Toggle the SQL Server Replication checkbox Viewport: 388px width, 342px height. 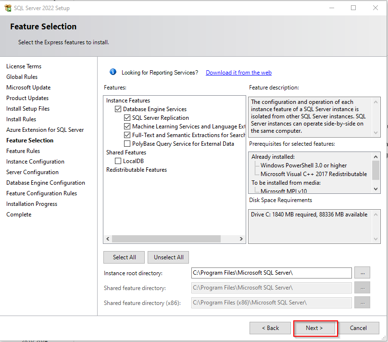click(127, 118)
